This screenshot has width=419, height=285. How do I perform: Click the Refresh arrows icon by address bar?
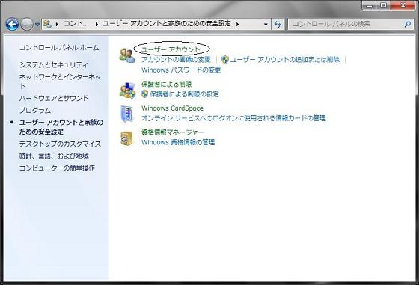click(278, 24)
